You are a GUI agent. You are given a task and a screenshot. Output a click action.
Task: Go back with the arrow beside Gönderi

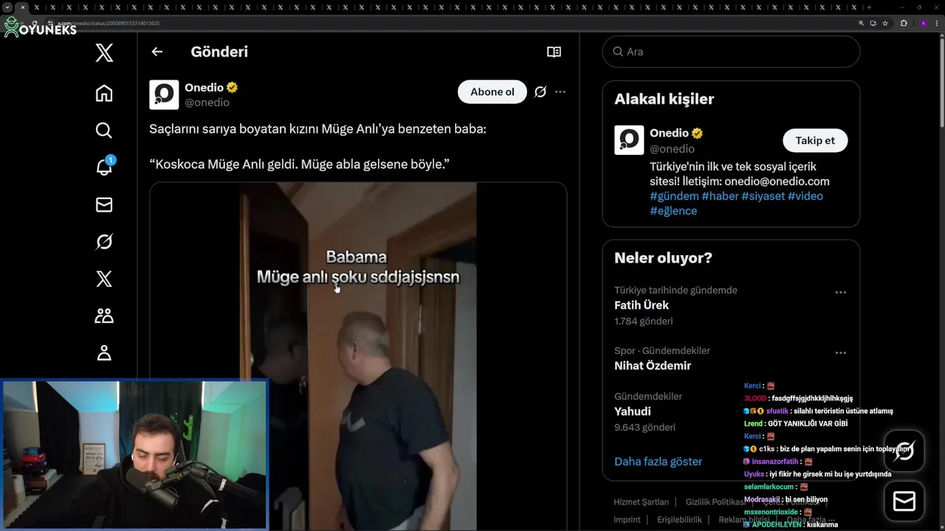(x=157, y=52)
